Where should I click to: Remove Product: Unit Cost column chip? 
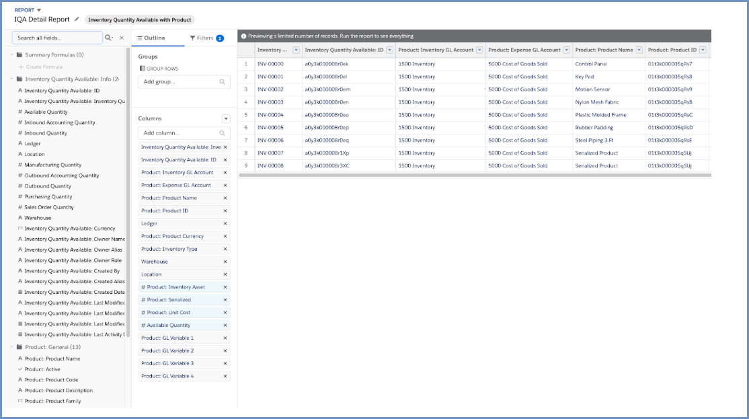225,313
